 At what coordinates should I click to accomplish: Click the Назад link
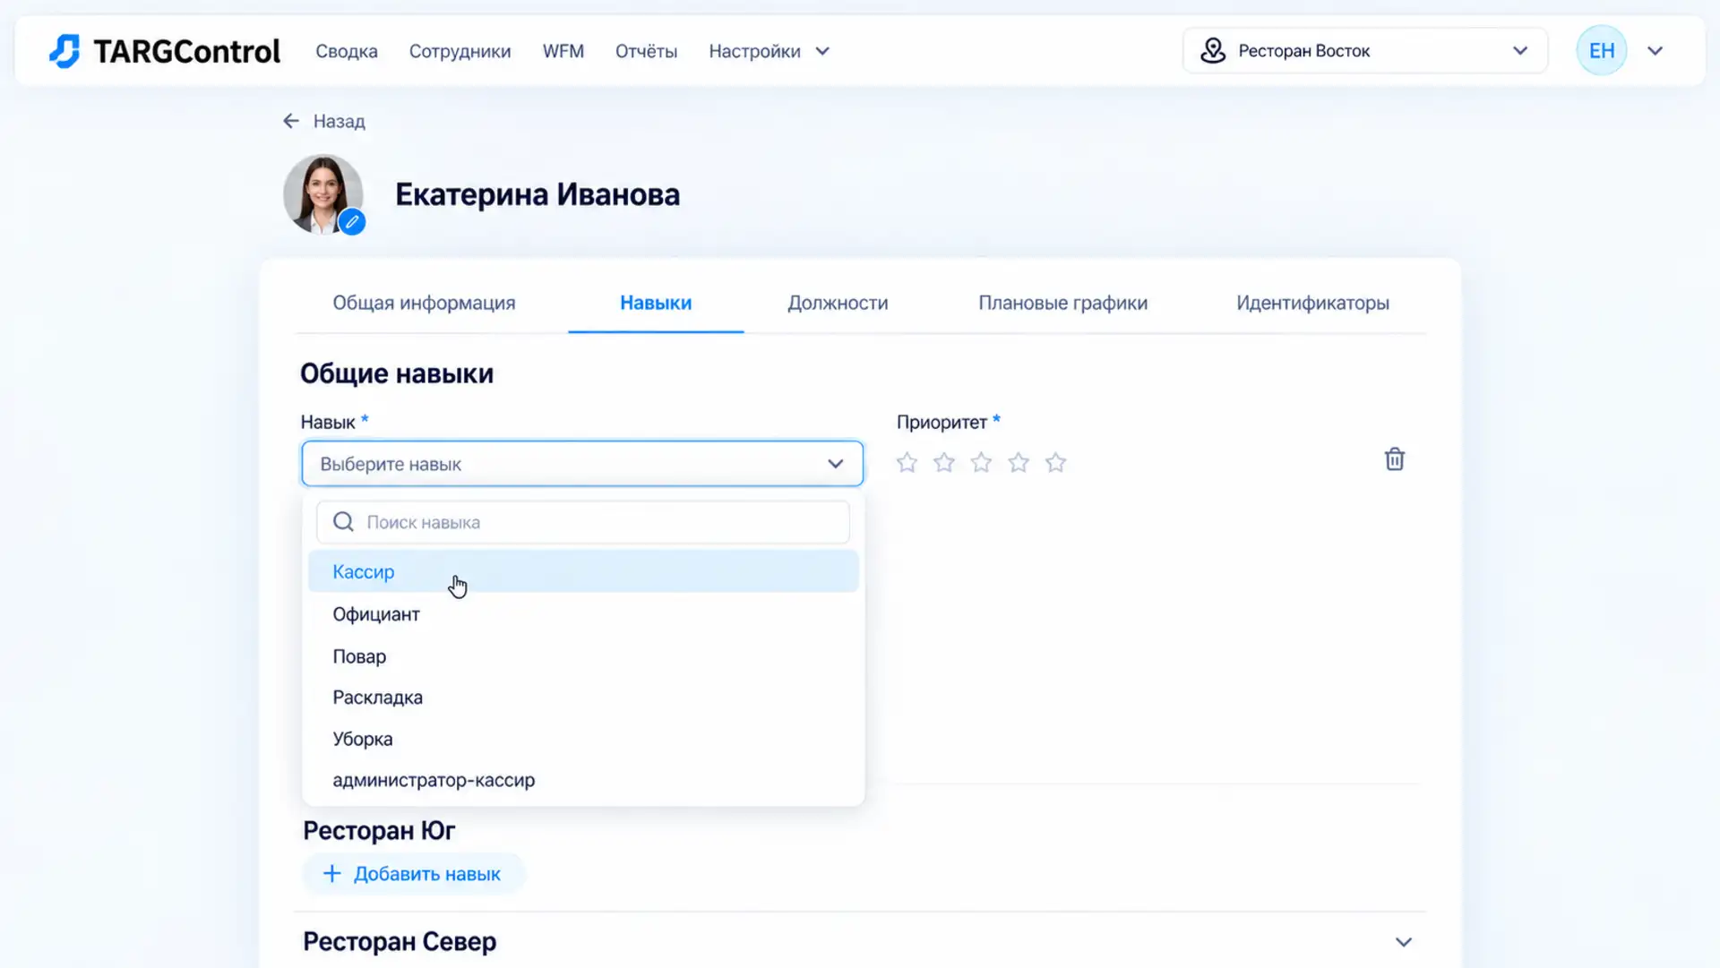[339, 121]
